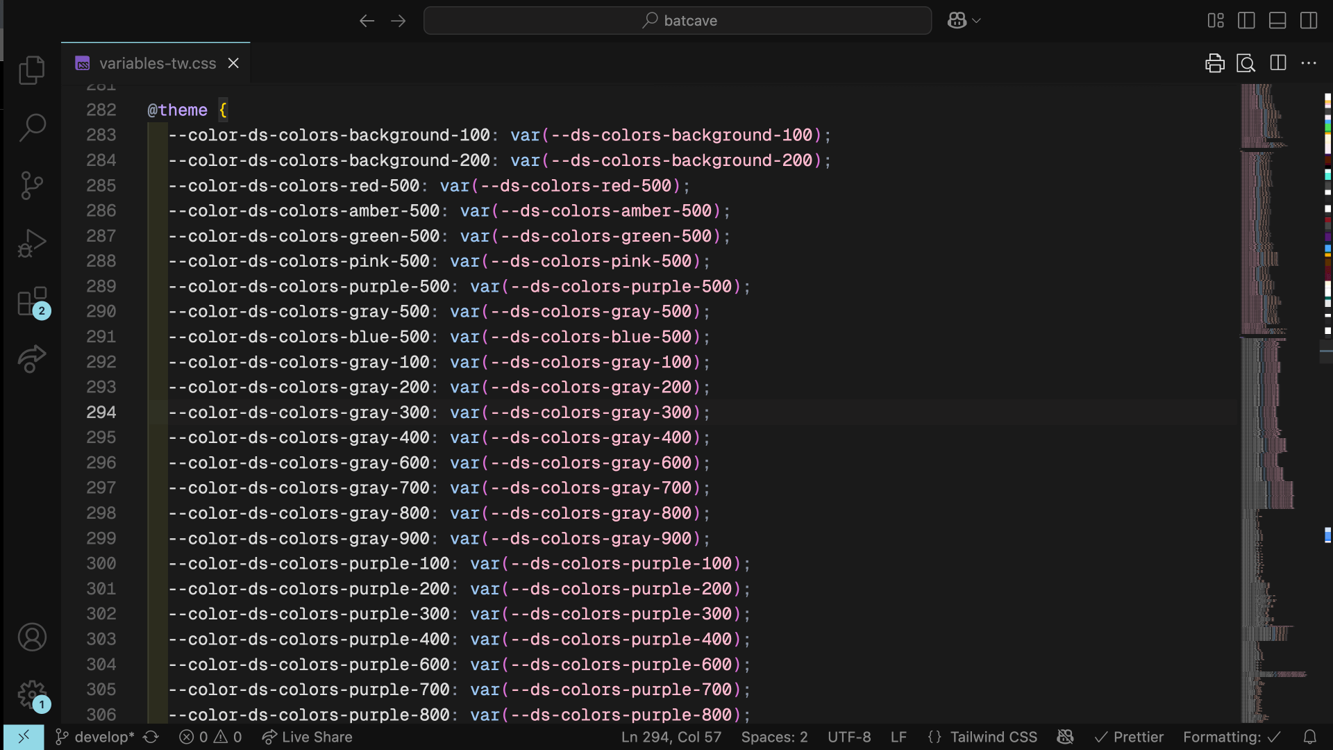The width and height of the screenshot is (1333, 750).
Task: Go forward with the right arrow
Action: 398,21
